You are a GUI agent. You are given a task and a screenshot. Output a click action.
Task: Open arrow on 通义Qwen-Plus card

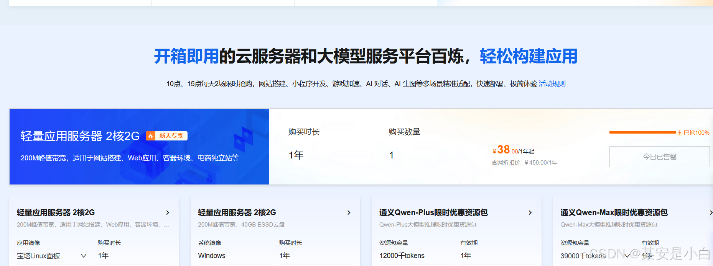point(530,212)
